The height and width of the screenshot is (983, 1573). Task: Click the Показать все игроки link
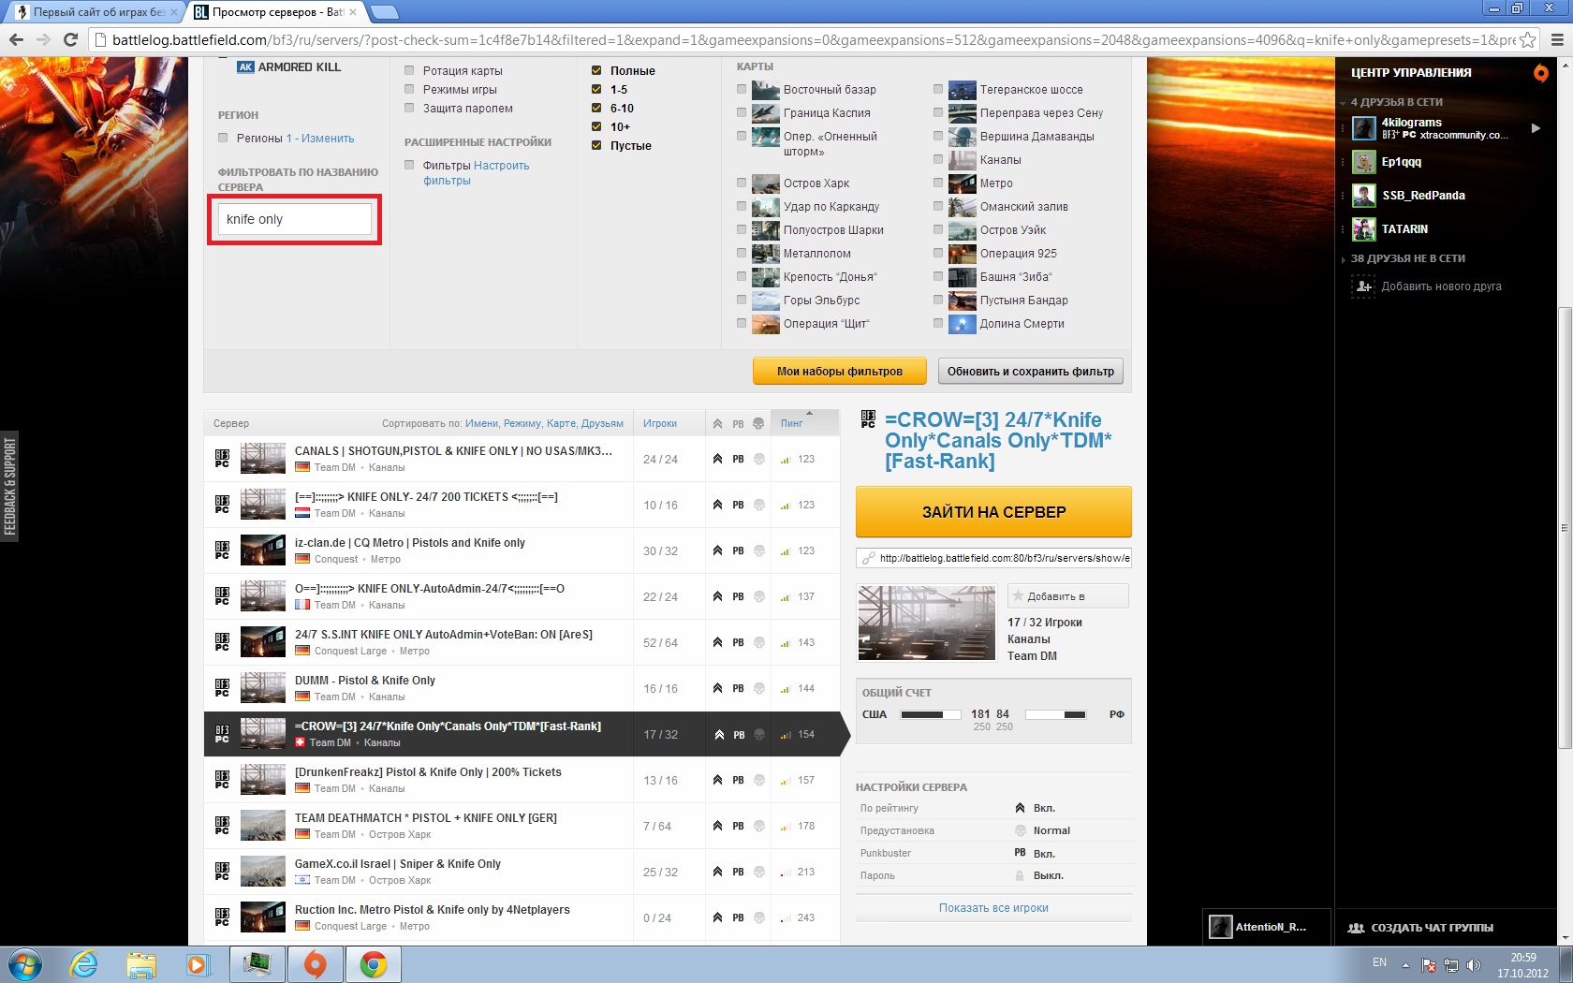coord(993,908)
